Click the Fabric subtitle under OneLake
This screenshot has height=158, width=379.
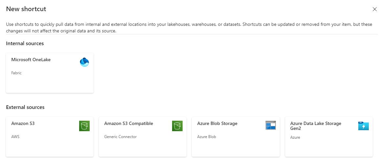point(16,73)
